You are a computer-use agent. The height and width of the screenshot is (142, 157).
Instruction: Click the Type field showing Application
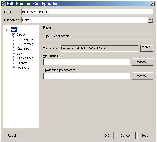(x=103, y=36)
